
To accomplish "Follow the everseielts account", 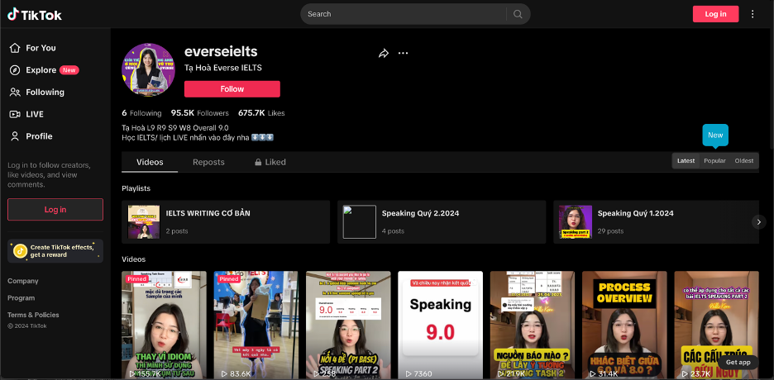I will click(232, 89).
